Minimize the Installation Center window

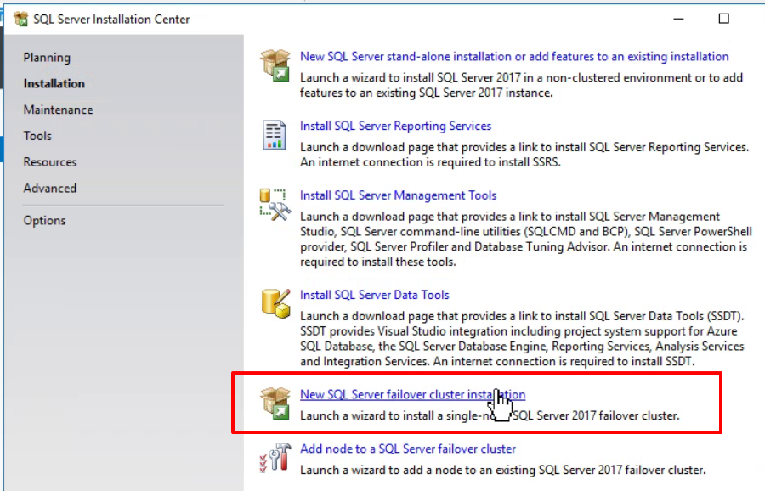coord(678,19)
